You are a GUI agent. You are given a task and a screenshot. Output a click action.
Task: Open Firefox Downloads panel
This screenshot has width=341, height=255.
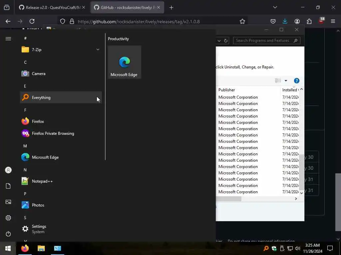[x=285, y=21]
